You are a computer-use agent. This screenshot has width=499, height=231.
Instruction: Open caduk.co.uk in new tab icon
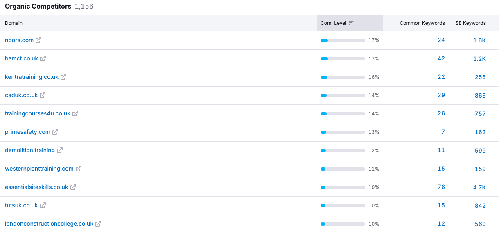coord(43,95)
